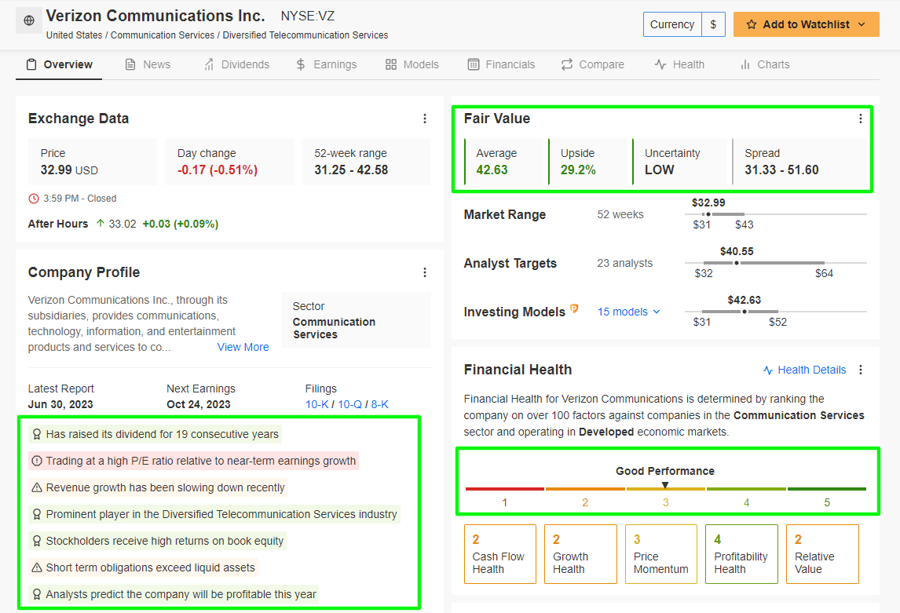Click the Analyst Targets $40.55 slider marker
Screen dimensions: 900x613
[x=737, y=263]
